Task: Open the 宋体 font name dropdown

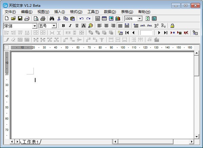Action: [x=35, y=26]
